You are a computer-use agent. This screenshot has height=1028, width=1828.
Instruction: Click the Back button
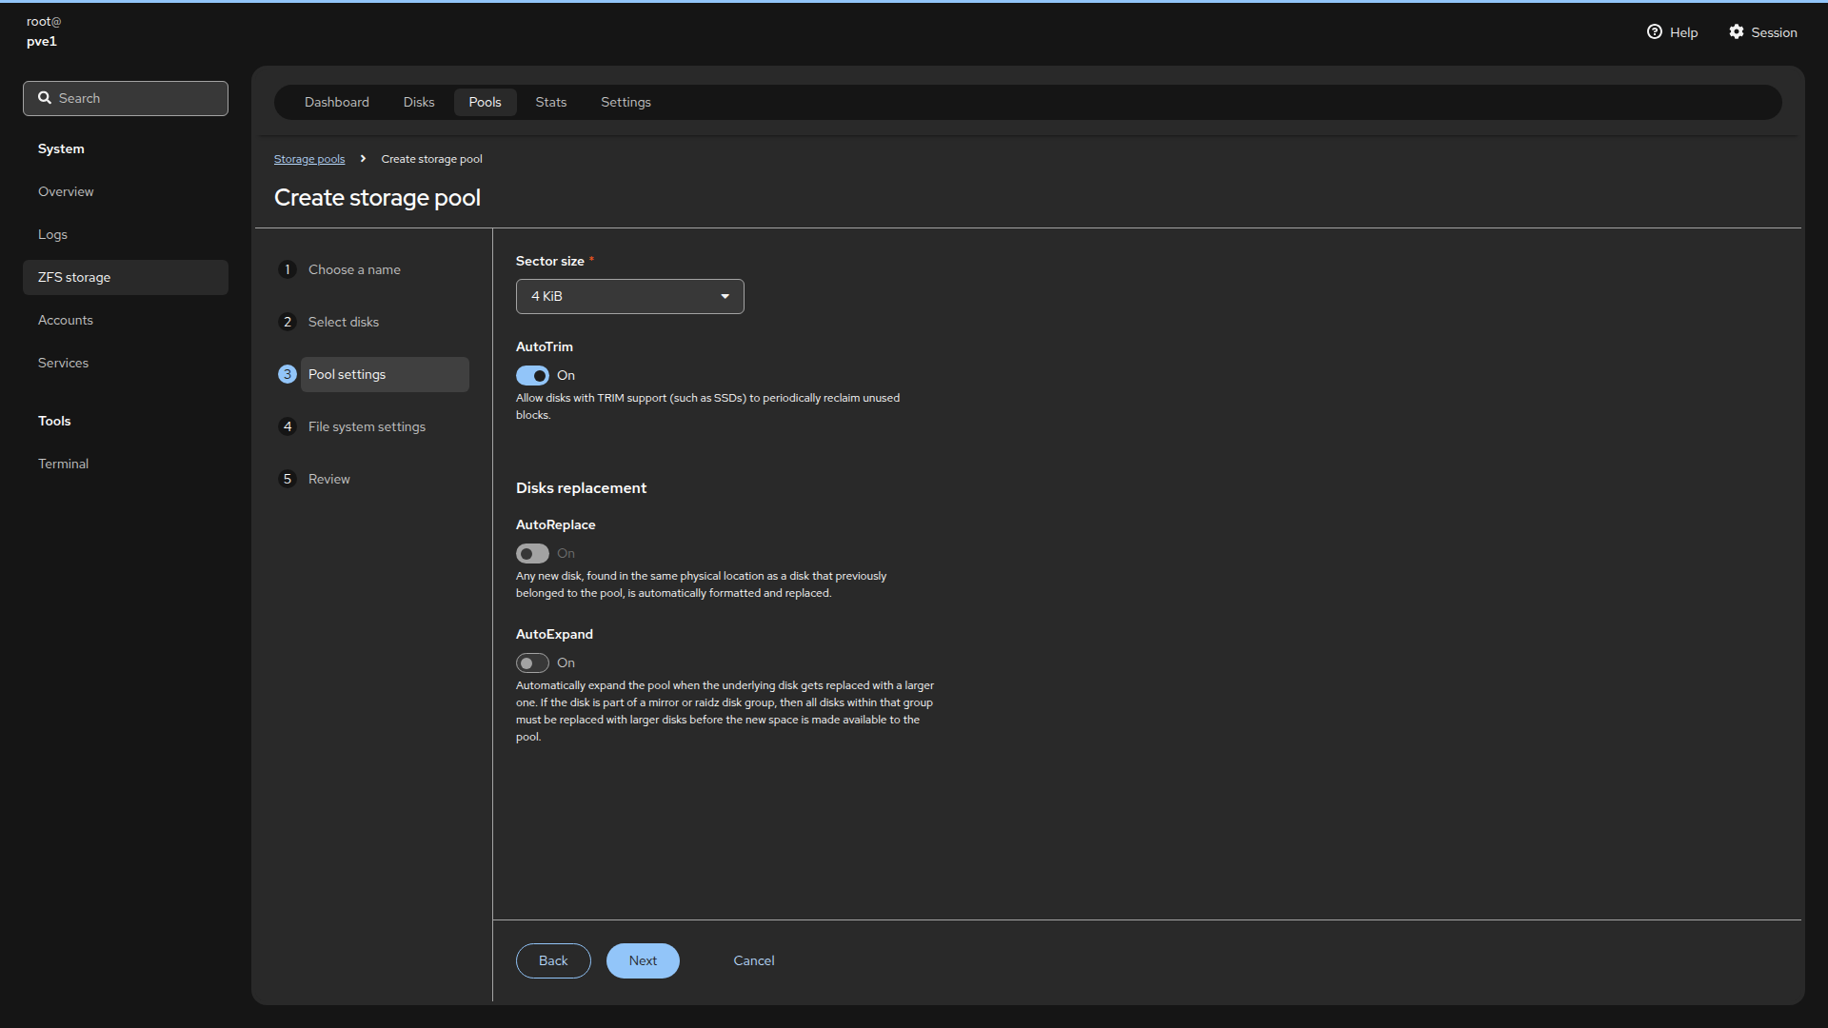click(552, 961)
